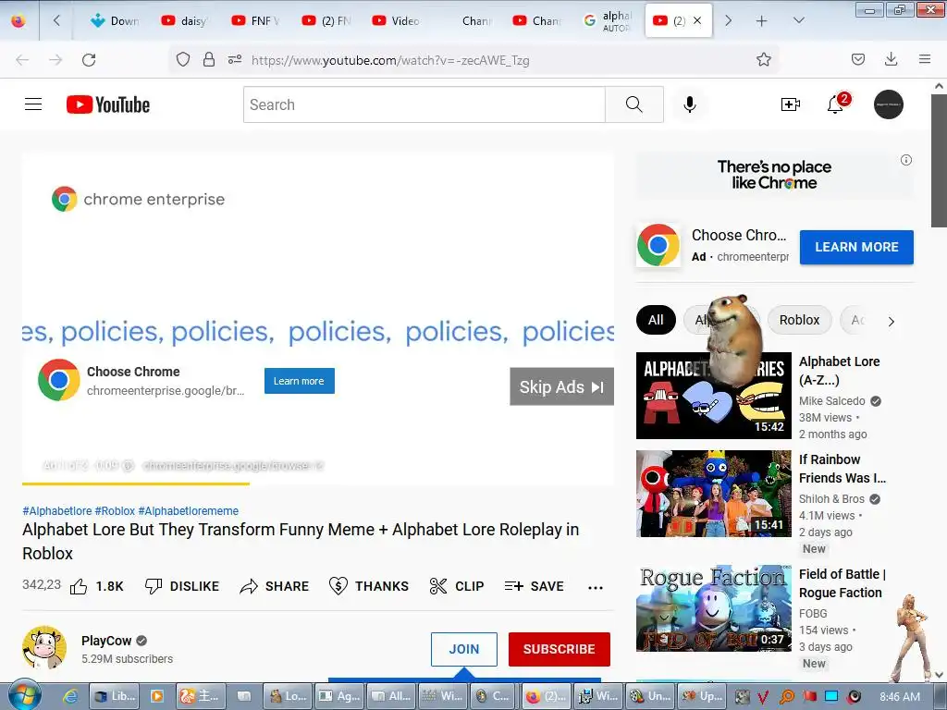
Task: Show more topic chips with the arrow
Action: pyautogui.click(x=891, y=322)
